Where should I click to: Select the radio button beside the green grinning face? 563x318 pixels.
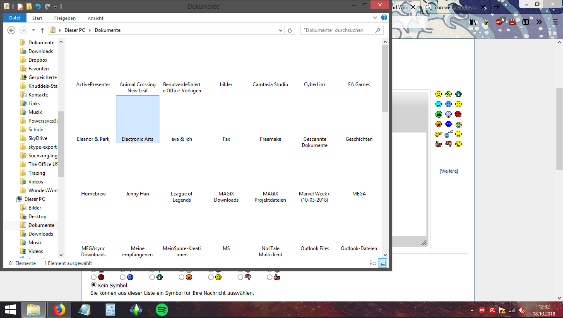coord(152,277)
